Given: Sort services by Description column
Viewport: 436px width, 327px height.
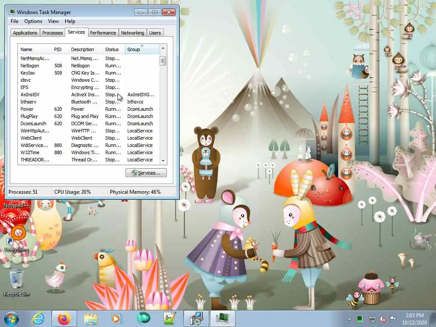Looking at the screenshot, I should [x=86, y=49].
